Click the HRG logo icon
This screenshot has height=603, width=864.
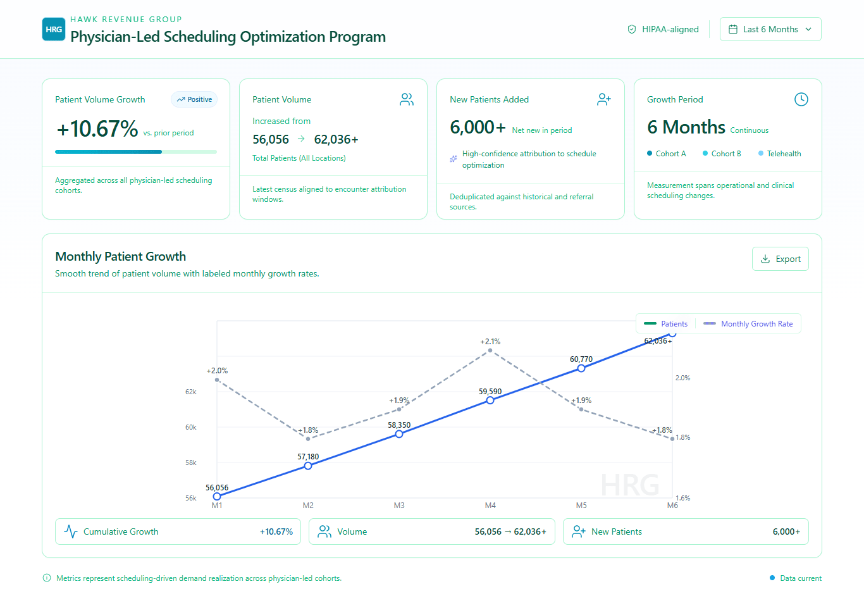point(54,29)
